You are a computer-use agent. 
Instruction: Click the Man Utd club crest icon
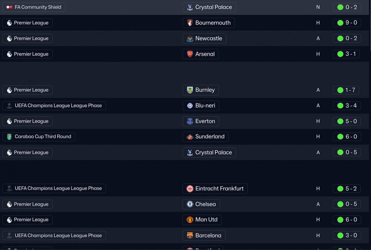coord(190,220)
